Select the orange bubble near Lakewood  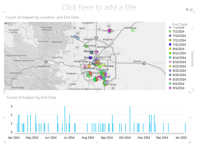pyautogui.click(x=89, y=66)
